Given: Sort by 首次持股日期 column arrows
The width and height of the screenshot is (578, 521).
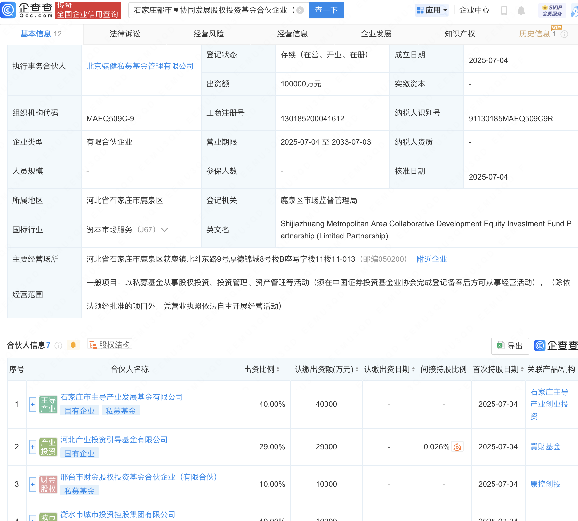Looking at the screenshot, I should point(522,369).
